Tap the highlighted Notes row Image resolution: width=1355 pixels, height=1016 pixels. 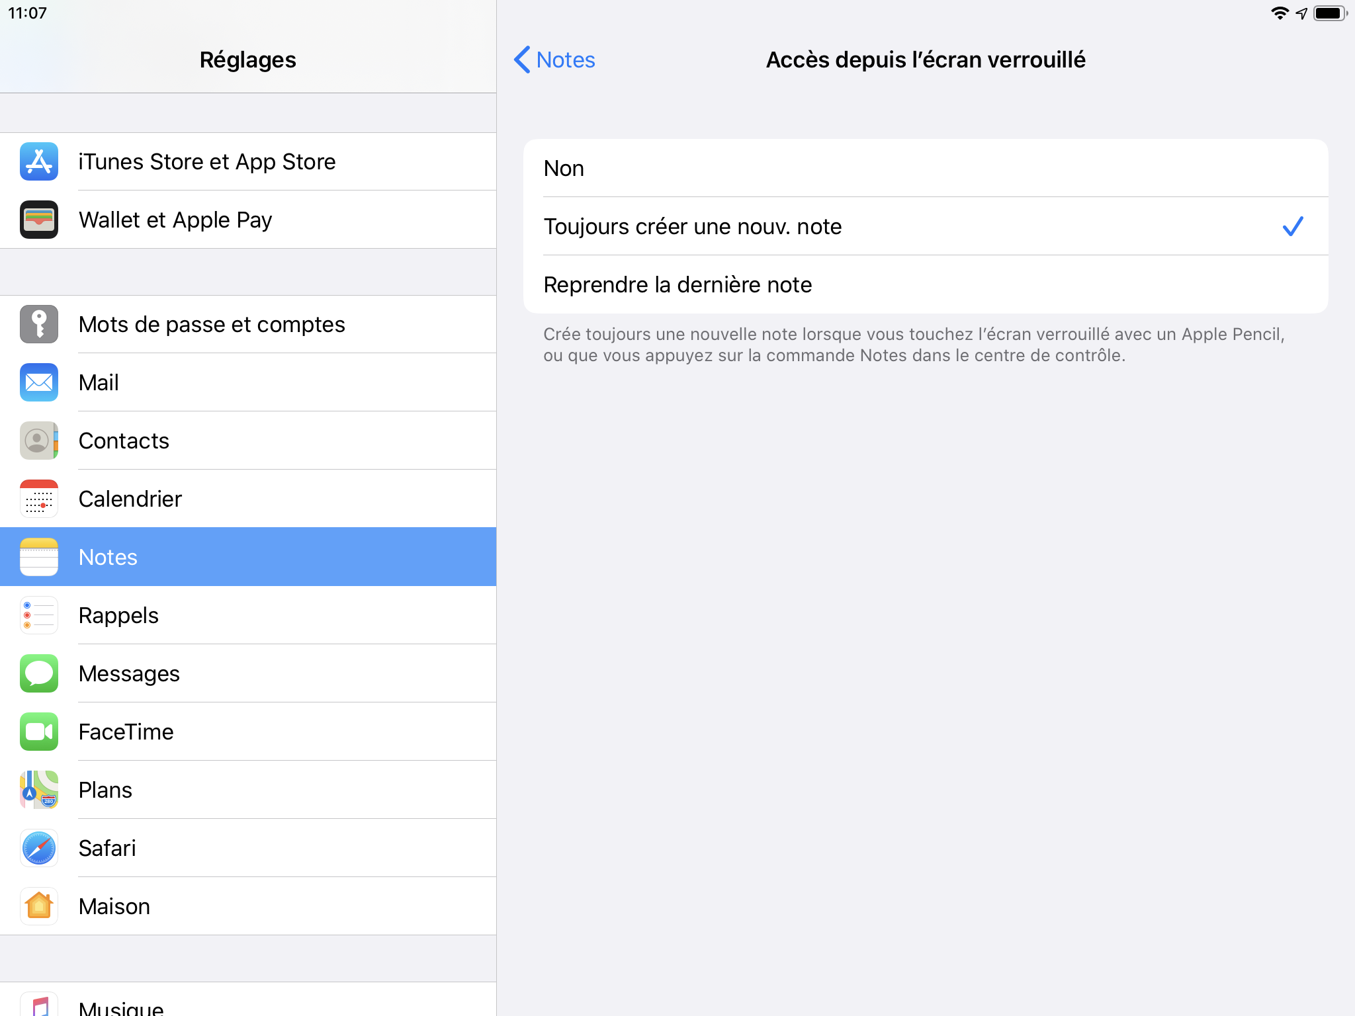pos(248,557)
